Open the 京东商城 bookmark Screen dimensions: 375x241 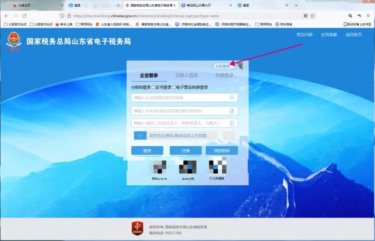point(284,24)
